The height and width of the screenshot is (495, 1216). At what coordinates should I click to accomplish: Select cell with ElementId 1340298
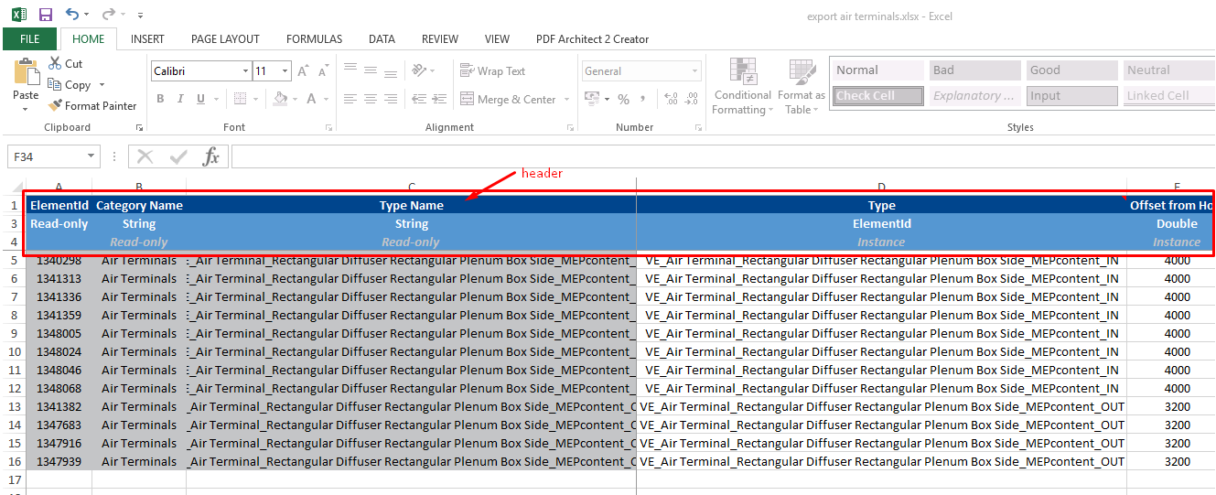point(59,260)
